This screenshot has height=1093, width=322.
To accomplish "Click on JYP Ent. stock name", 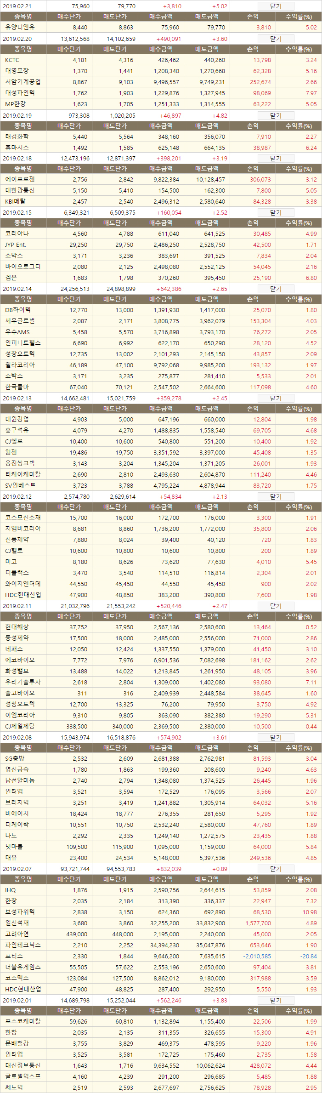I will click(16, 245).
